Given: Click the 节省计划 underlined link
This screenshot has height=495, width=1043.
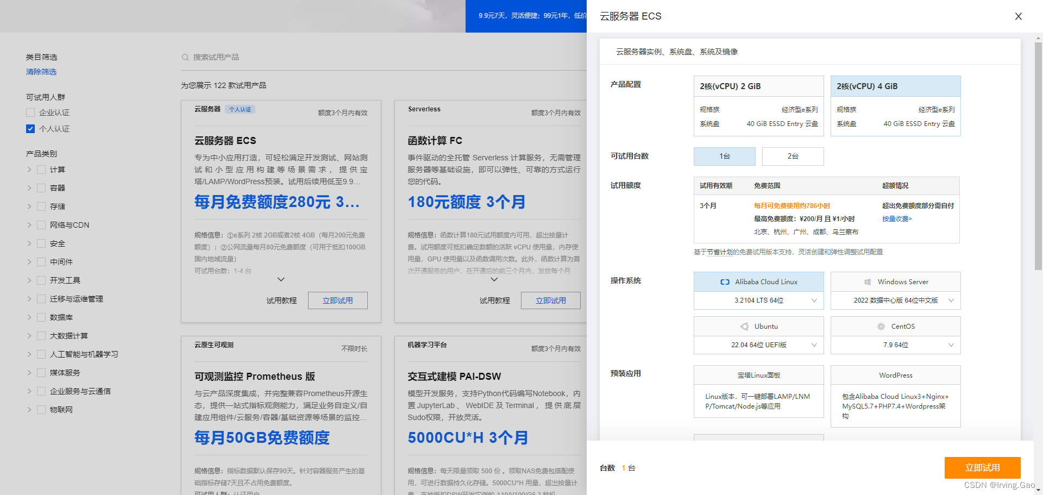Looking at the screenshot, I should tap(719, 252).
